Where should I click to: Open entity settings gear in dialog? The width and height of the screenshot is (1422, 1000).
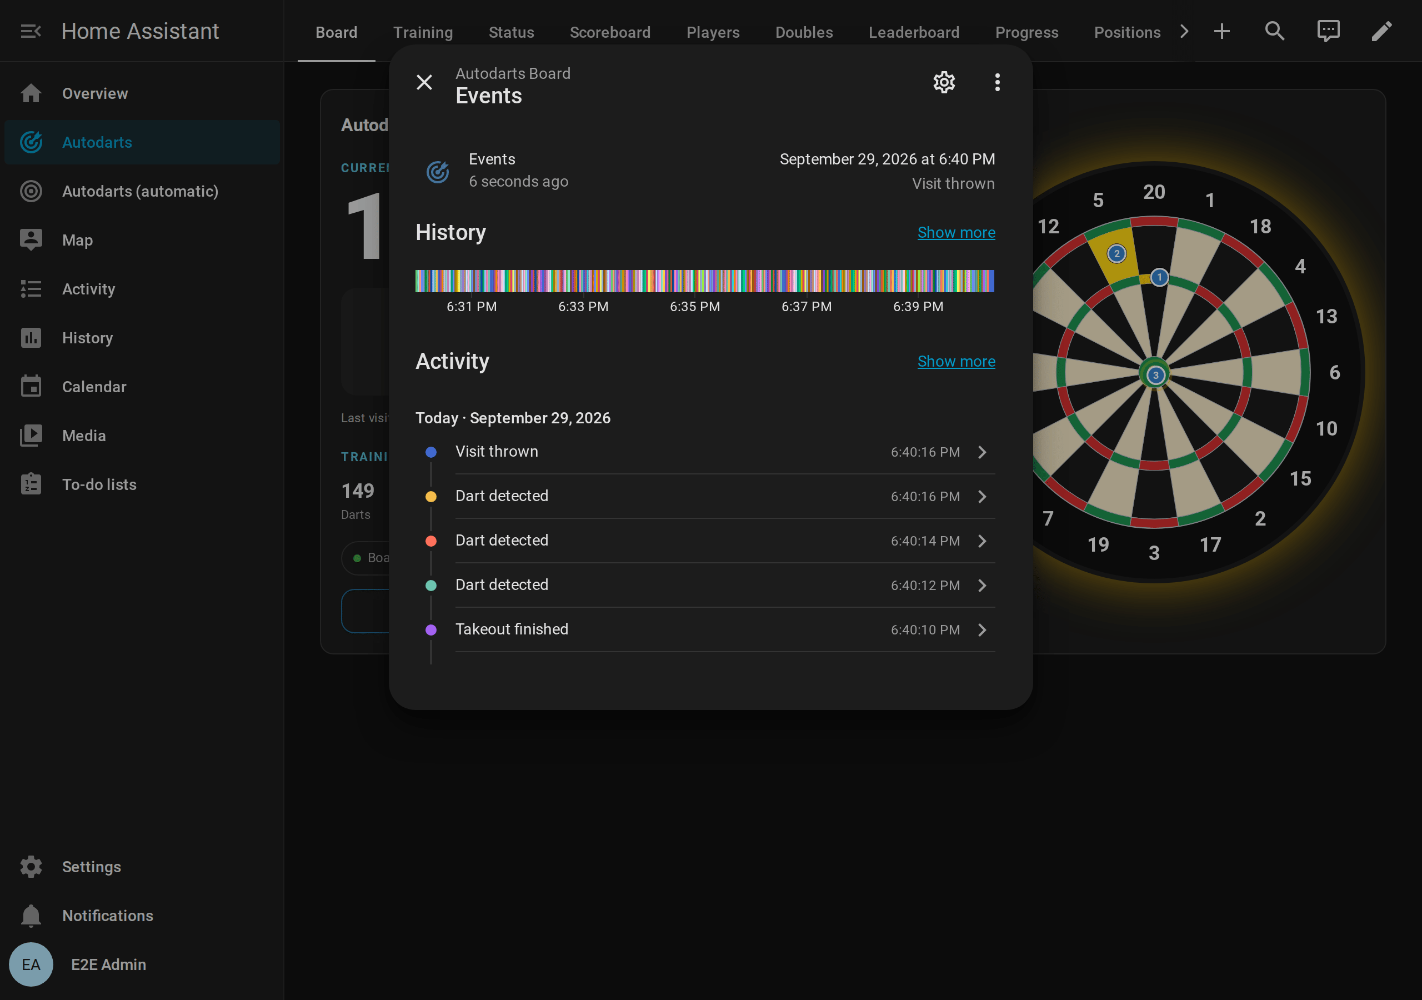click(x=944, y=82)
